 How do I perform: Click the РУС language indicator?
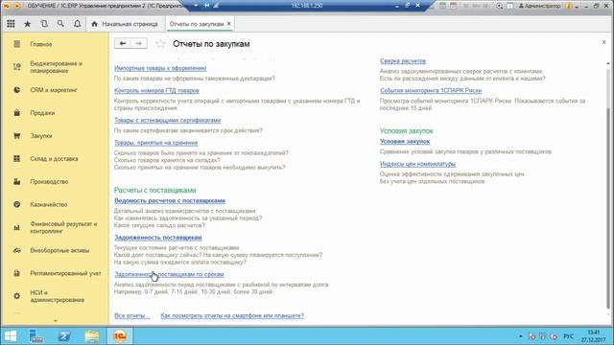pyautogui.click(x=568, y=336)
